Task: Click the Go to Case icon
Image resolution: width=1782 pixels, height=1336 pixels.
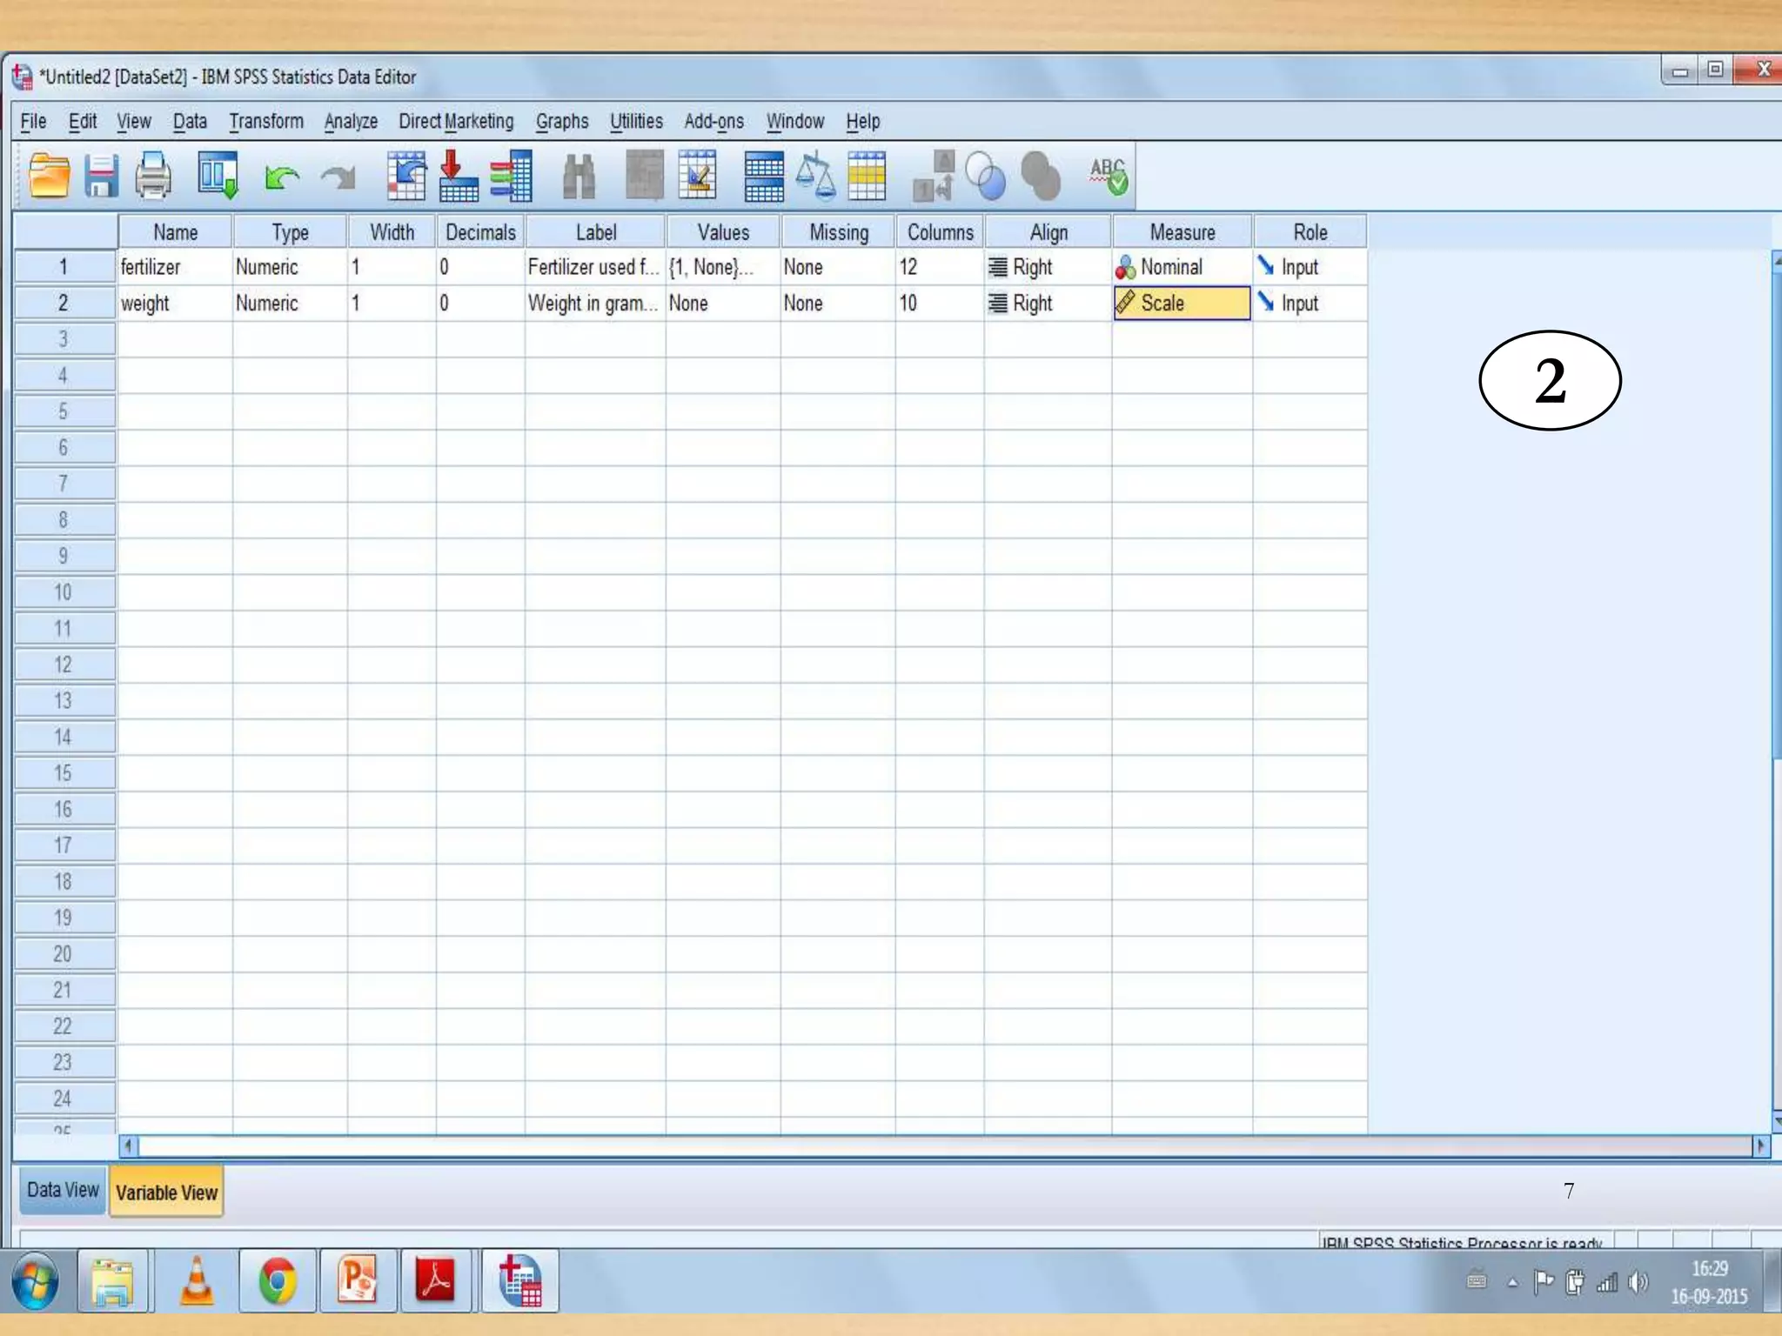Action: click(x=405, y=176)
